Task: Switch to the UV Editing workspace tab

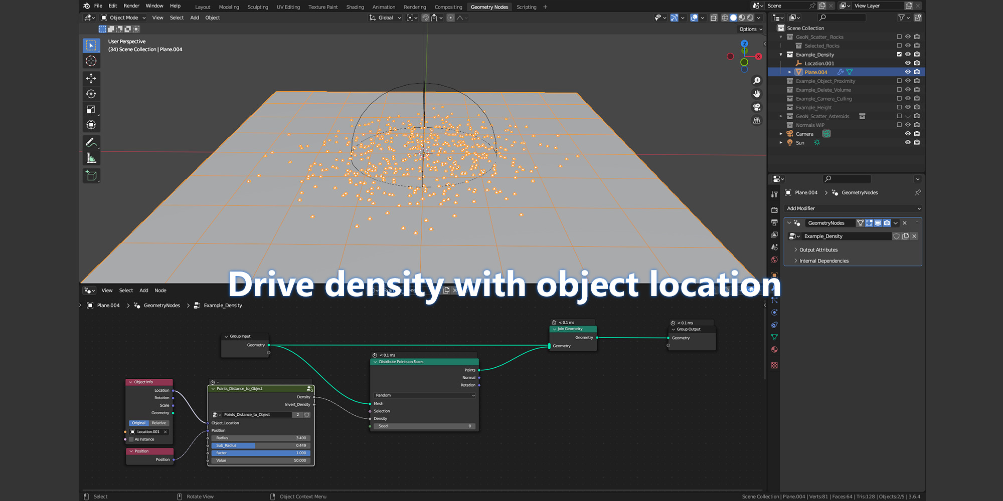Action: (288, 7)
